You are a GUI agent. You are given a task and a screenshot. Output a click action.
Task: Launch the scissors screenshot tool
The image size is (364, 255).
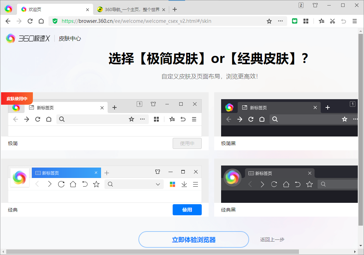tap(333, 21)
